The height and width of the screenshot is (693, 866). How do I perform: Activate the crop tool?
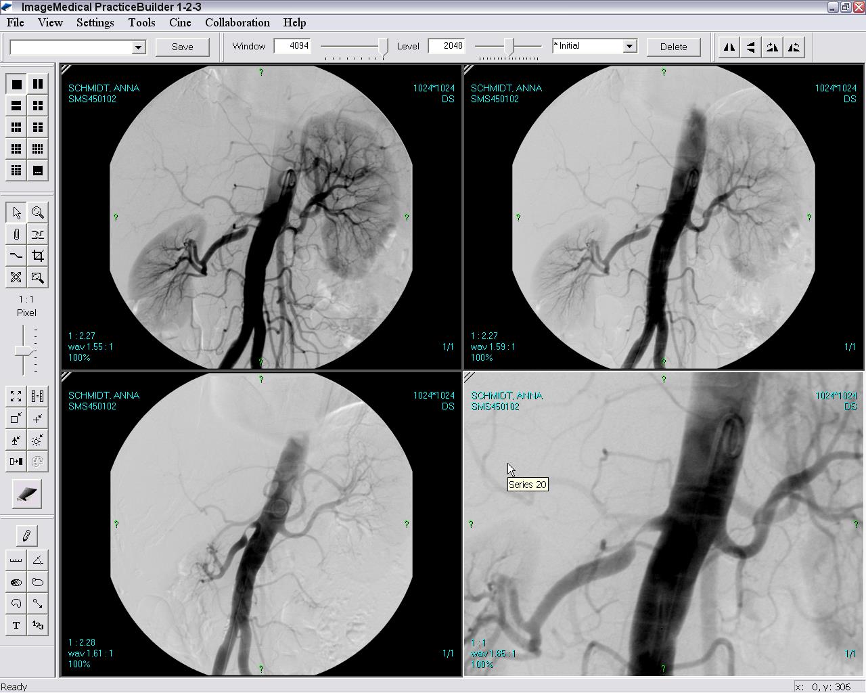coord(38,256)
